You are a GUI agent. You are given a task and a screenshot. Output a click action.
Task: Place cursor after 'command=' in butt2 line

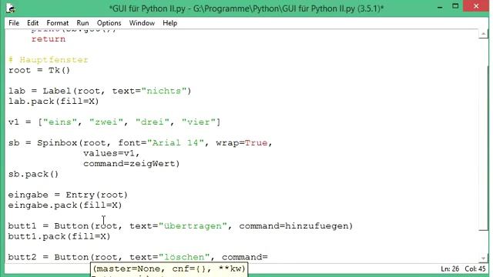268,257
